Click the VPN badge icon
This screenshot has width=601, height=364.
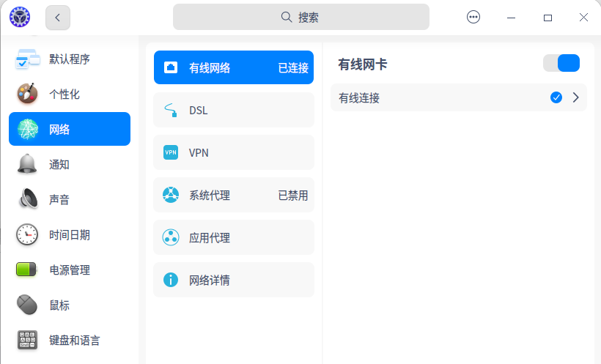(x=171, y=152)
